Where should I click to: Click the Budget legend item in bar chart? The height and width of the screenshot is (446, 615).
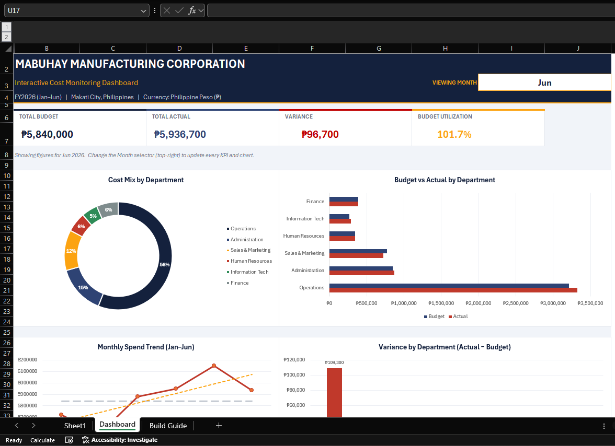(x=434, y=316)
